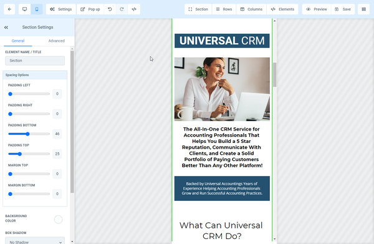Adjust the Padding Right slider
This screenshot has width=374, height=244.
click(x=29, y=114)
